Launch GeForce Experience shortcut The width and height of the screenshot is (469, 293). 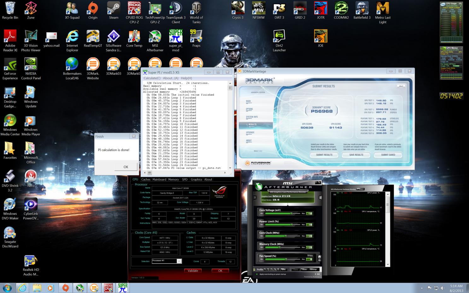click(10, 69)
